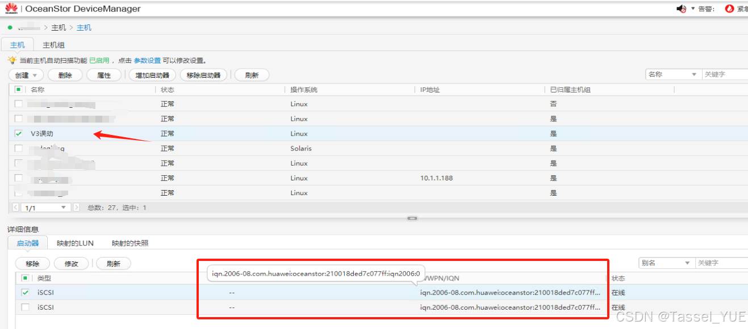Click 刷新 in the host toolbar
Image resolution: width=748 pixels, height=329 pixels.
[252, 75]
